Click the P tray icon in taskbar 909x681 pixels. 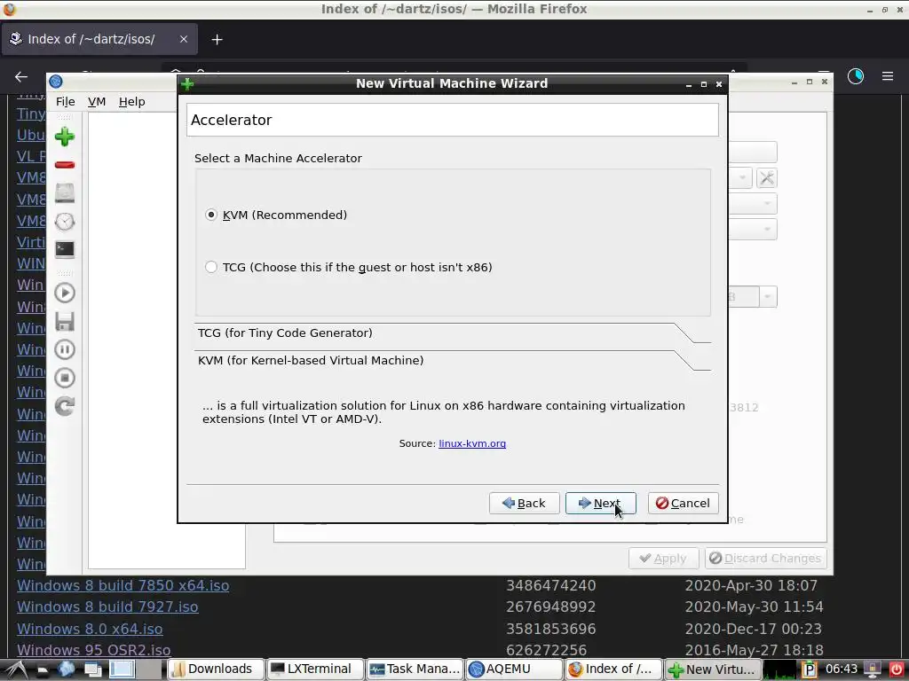click(x=809, y=669)
